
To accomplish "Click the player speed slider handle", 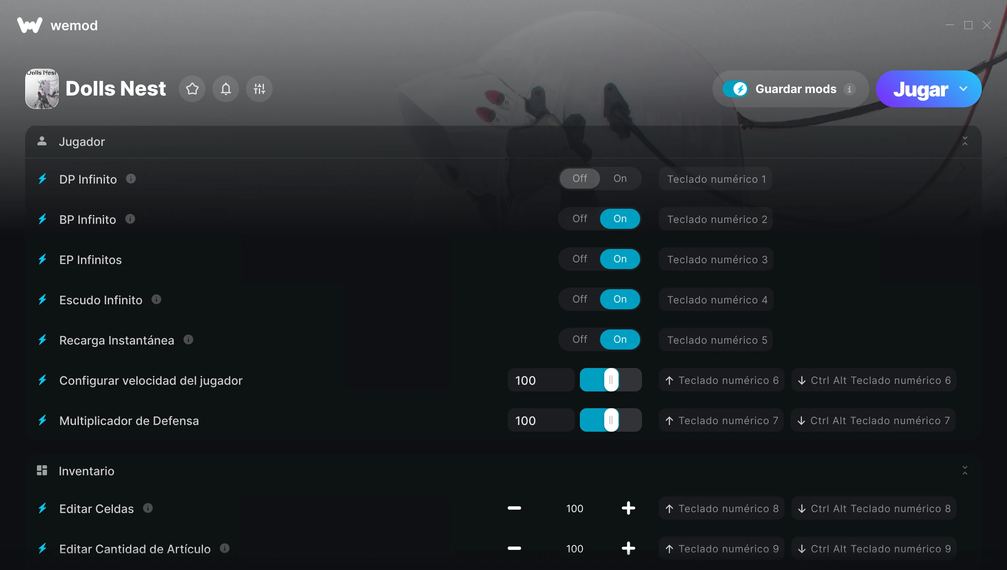I will (611, 380).
